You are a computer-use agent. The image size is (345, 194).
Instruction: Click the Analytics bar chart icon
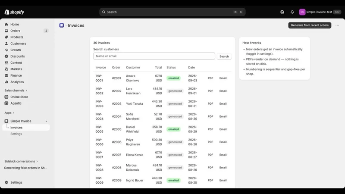(x=6, y=82)
